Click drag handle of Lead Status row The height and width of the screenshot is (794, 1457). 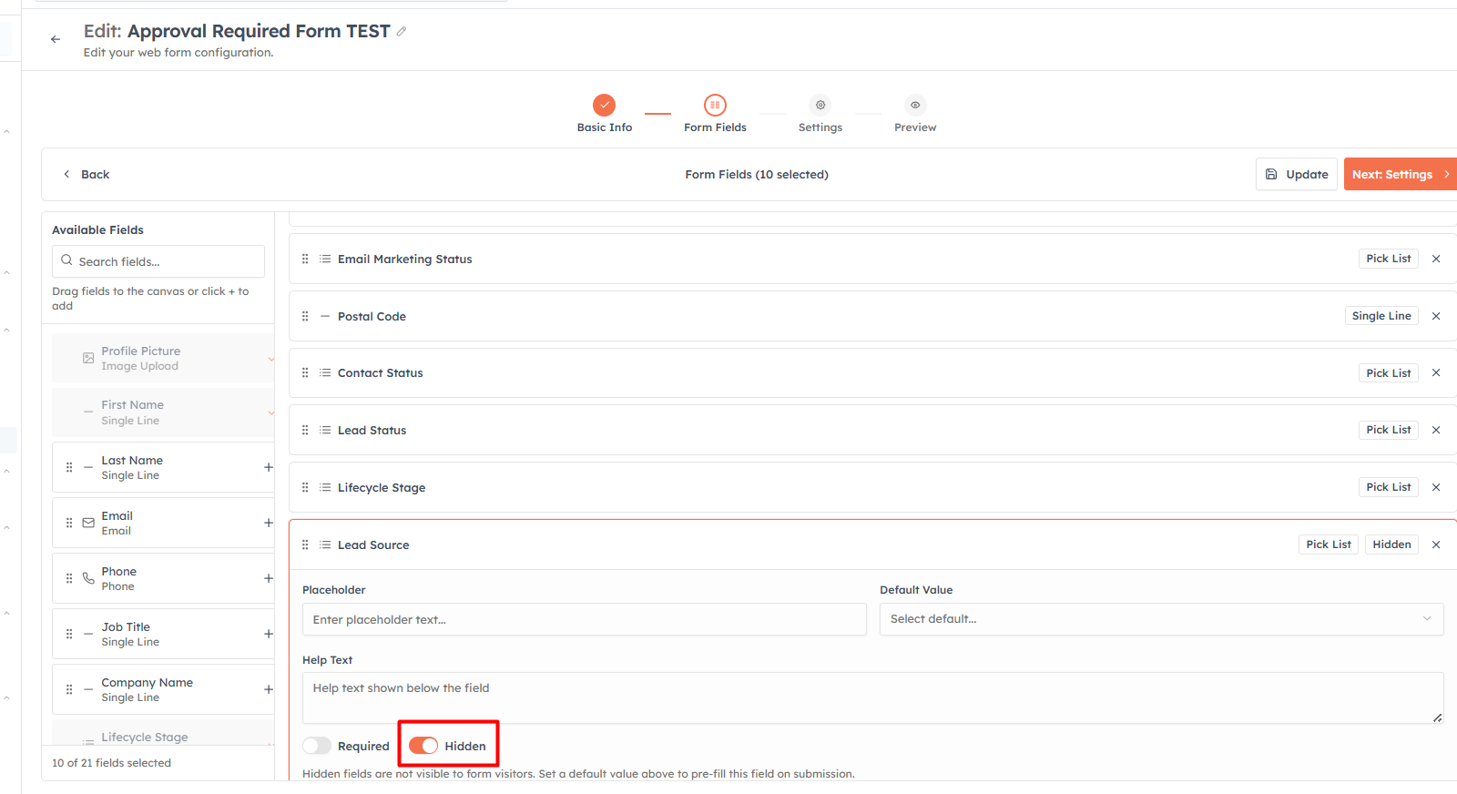pyautogui.click(x=305, y=430)
